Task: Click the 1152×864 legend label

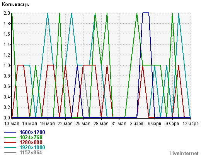Action: coord(31,152)
